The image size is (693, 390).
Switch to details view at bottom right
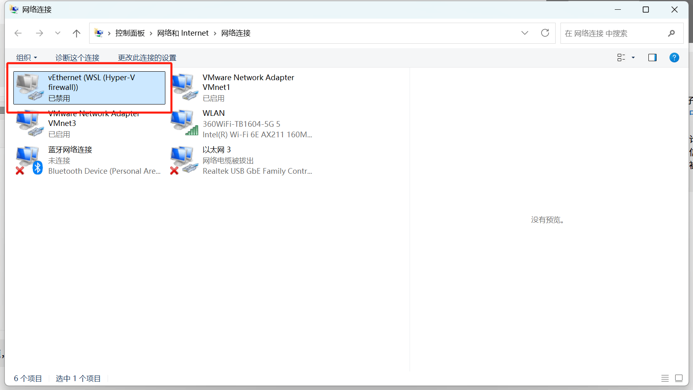click(665, 378)
